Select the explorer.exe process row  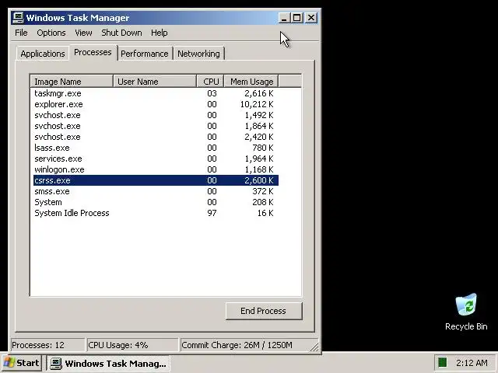(156, 104)
